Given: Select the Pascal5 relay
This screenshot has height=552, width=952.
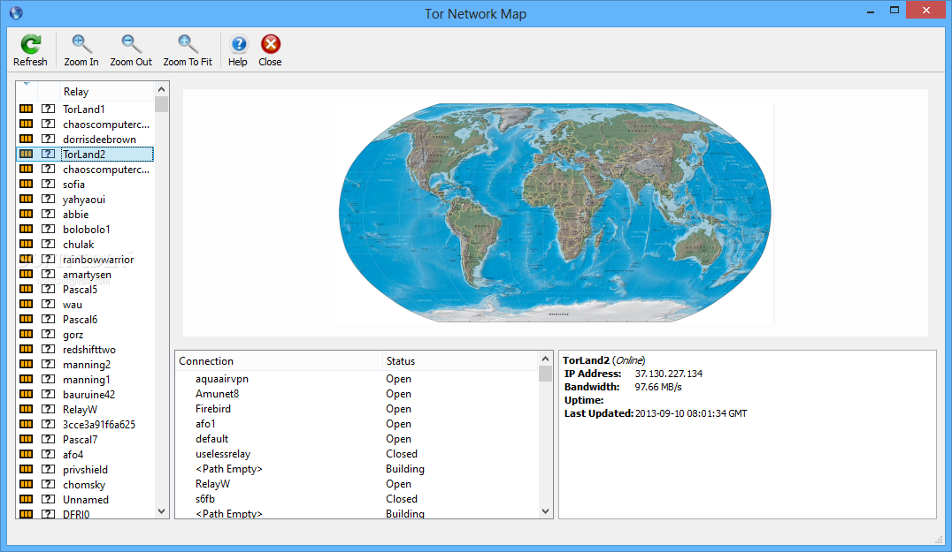Looking at the screenshot, I should (80, 289).
